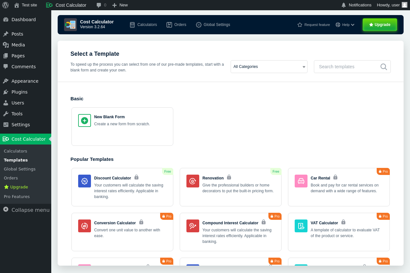Viewport: 410px width, 273px height.
Task: Click the user avatar icon
Action: tap(405, 5)
